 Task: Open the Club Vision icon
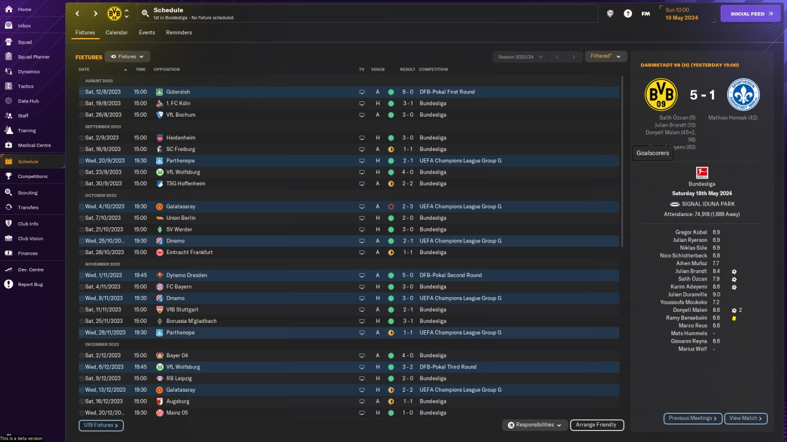[9, 239]
